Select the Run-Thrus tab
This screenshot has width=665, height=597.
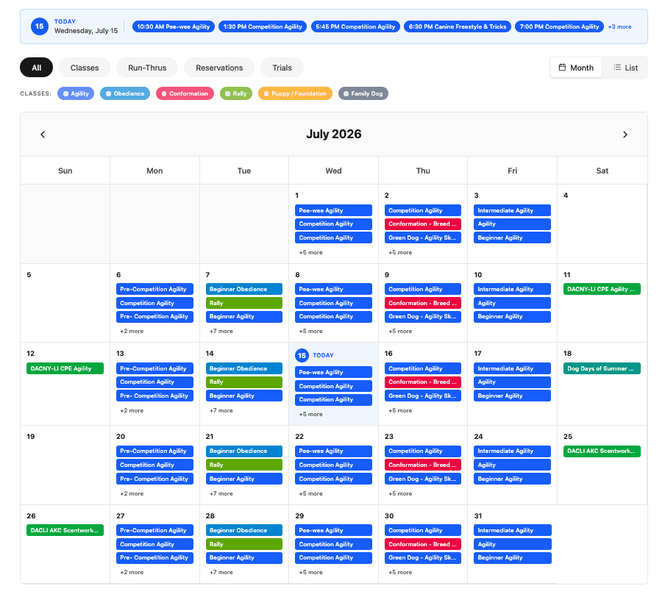pyautogui.click(x=147, y=68)
